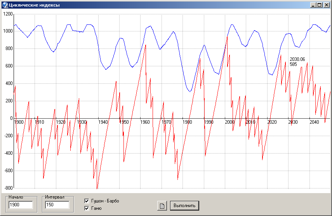
Task: Click the -800 value on the y-axis
Action: click(7, 188)
